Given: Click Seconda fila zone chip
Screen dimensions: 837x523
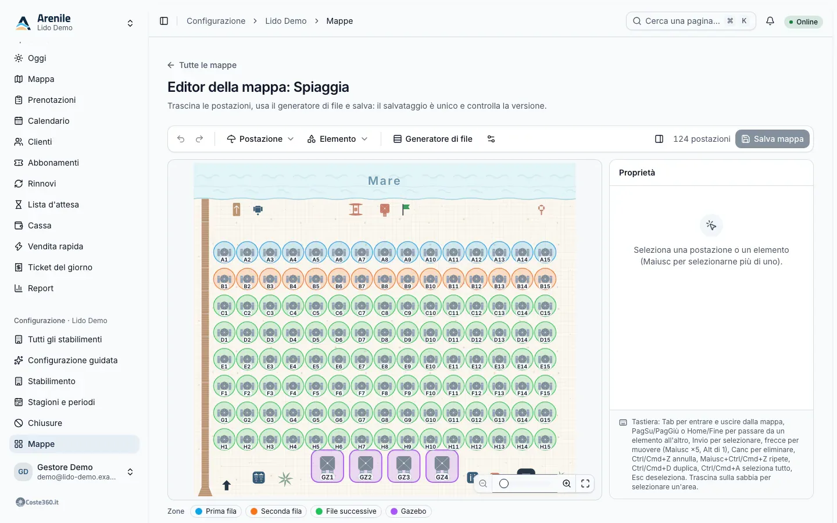Looking at the screenshot, I should pyautogui.click(x=276, y=511).
